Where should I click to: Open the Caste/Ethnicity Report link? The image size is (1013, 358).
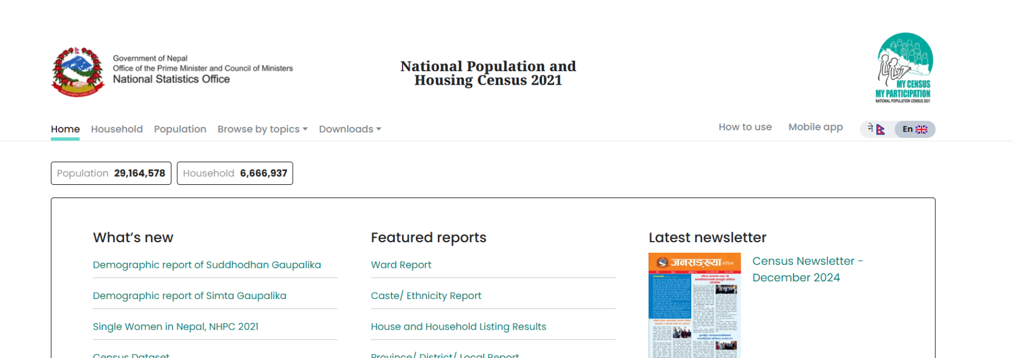[x=426, y=296]
